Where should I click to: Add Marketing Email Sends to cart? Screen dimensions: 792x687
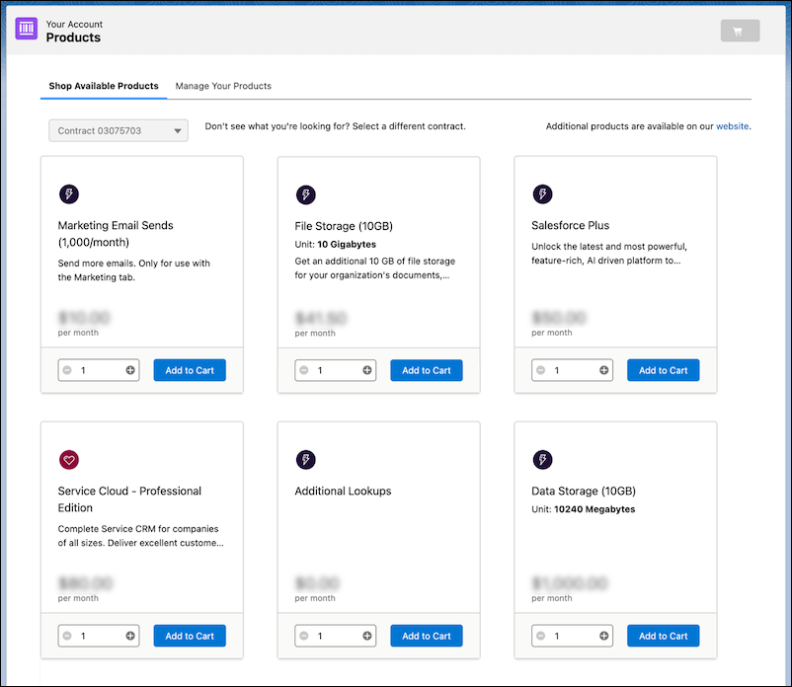tap(190, 370)
